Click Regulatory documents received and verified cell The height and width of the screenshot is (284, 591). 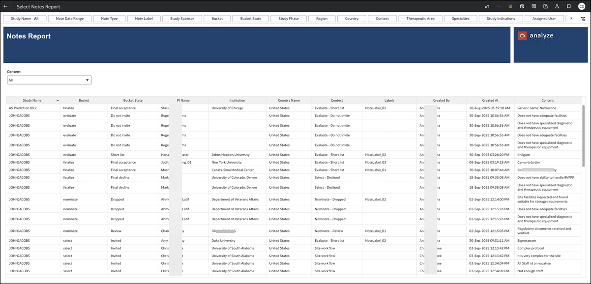pos(547,230)
